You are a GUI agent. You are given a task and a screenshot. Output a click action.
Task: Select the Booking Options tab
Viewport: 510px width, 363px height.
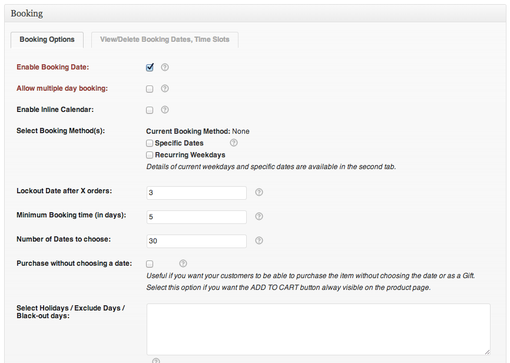tap(47, 39)
